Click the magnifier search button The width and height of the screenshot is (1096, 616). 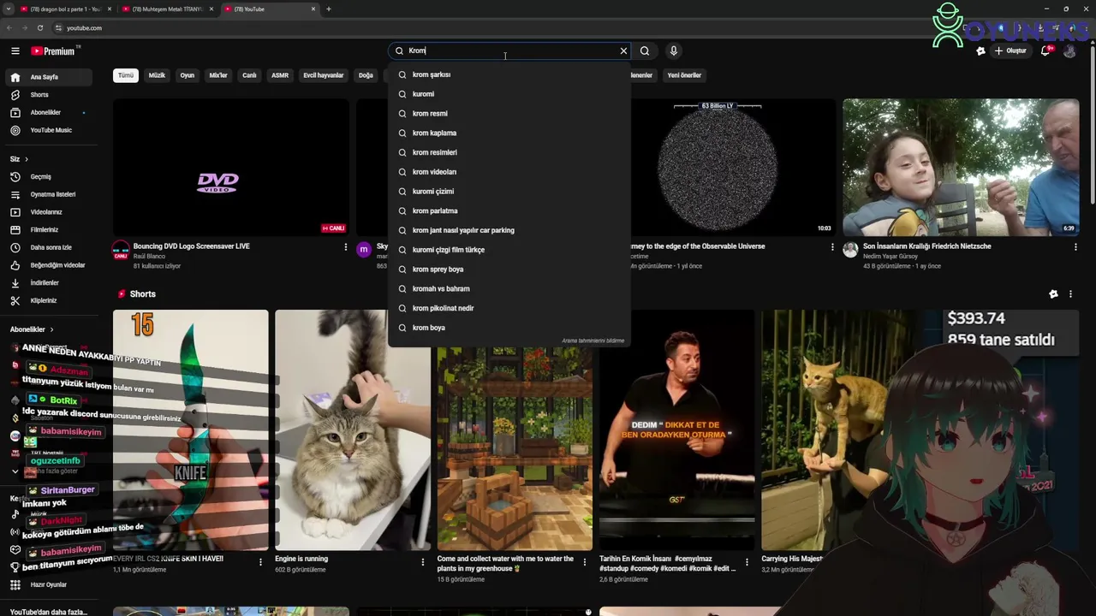coord(645,50)
